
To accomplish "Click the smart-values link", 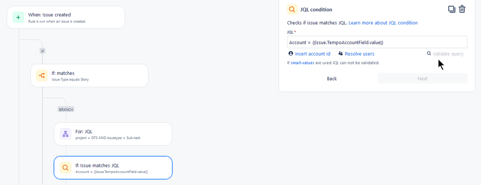I will 302,63.
